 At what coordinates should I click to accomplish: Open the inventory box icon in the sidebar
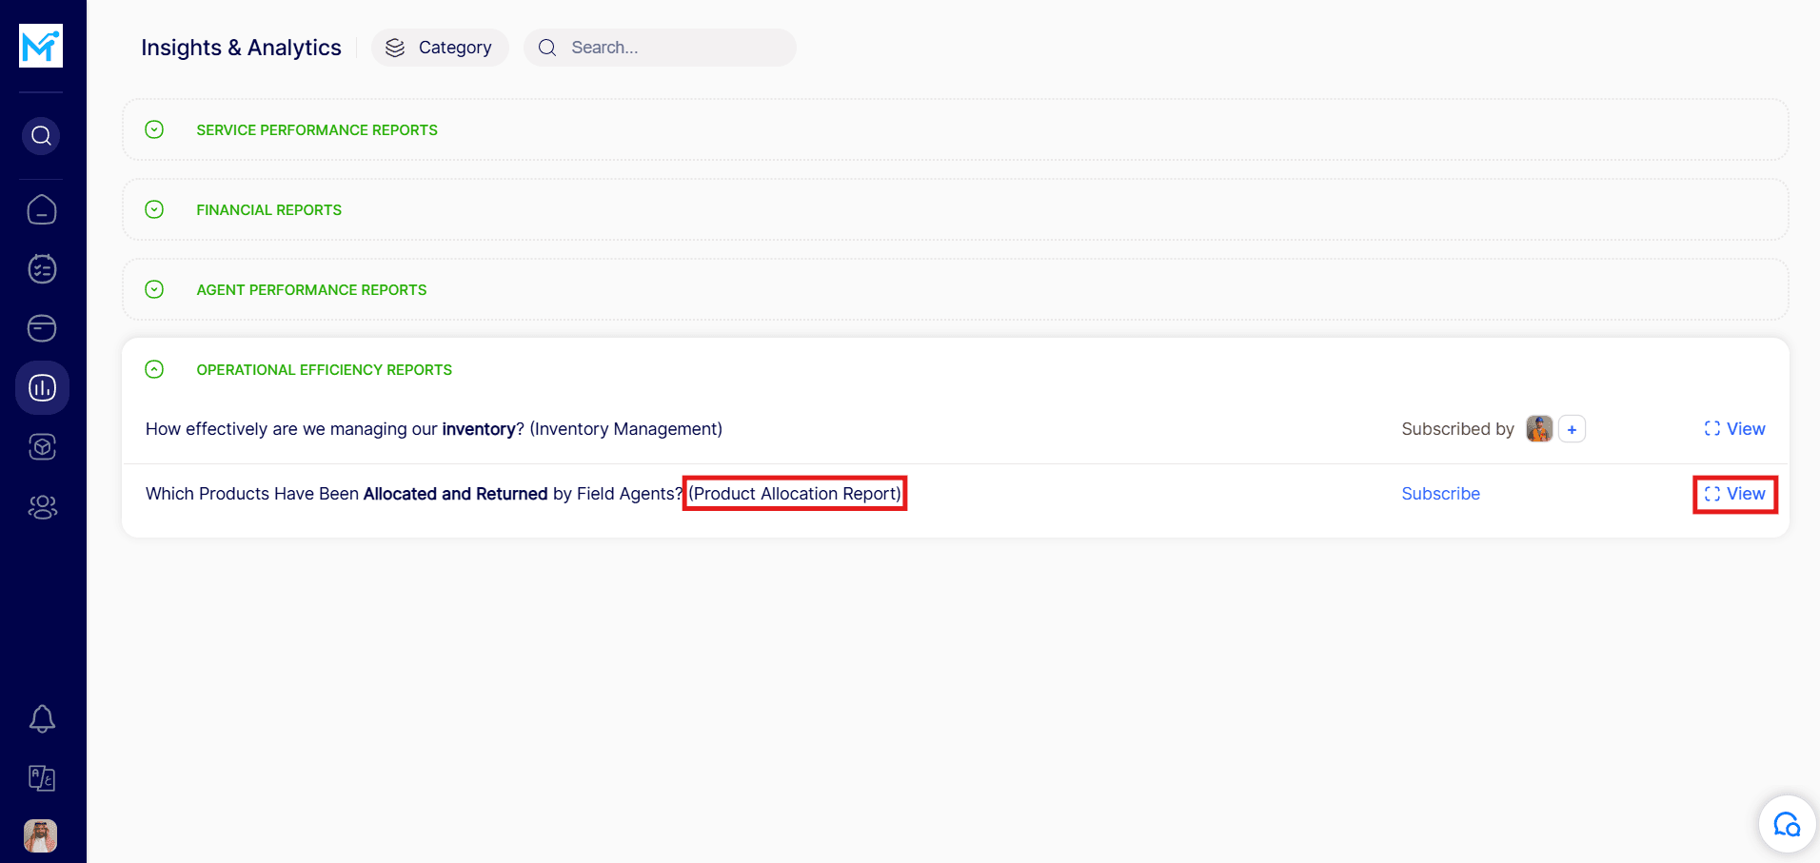[x=42, y=447]
